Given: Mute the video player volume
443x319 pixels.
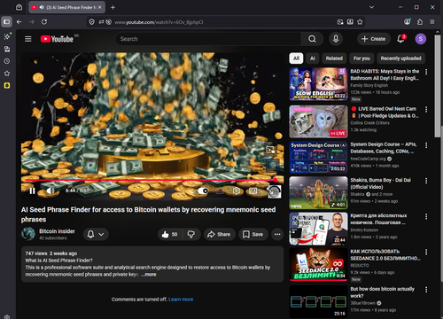Looking at the screenshot, I should (x=51, y=191).
